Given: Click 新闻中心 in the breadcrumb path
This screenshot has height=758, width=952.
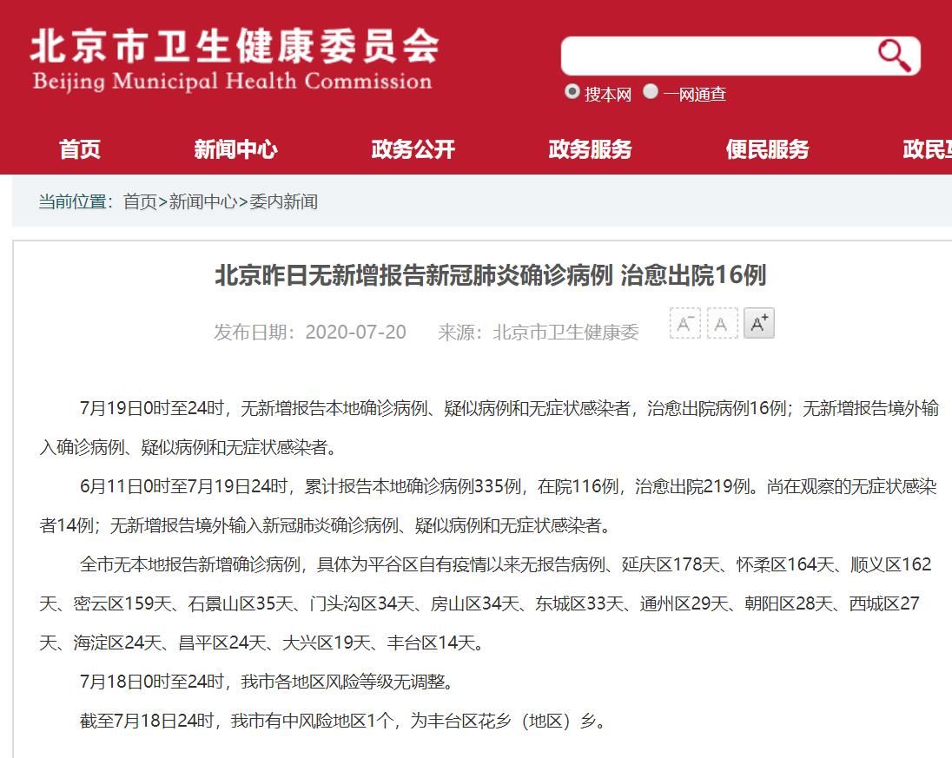Looking at the screenshot, I should (x=202, y=202).
